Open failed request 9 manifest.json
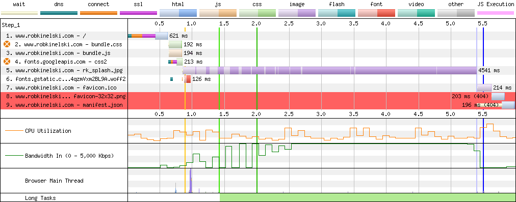 [64, 105]
